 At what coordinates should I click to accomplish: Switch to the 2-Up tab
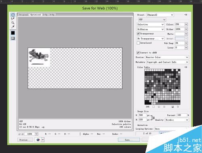coord(45,15)
